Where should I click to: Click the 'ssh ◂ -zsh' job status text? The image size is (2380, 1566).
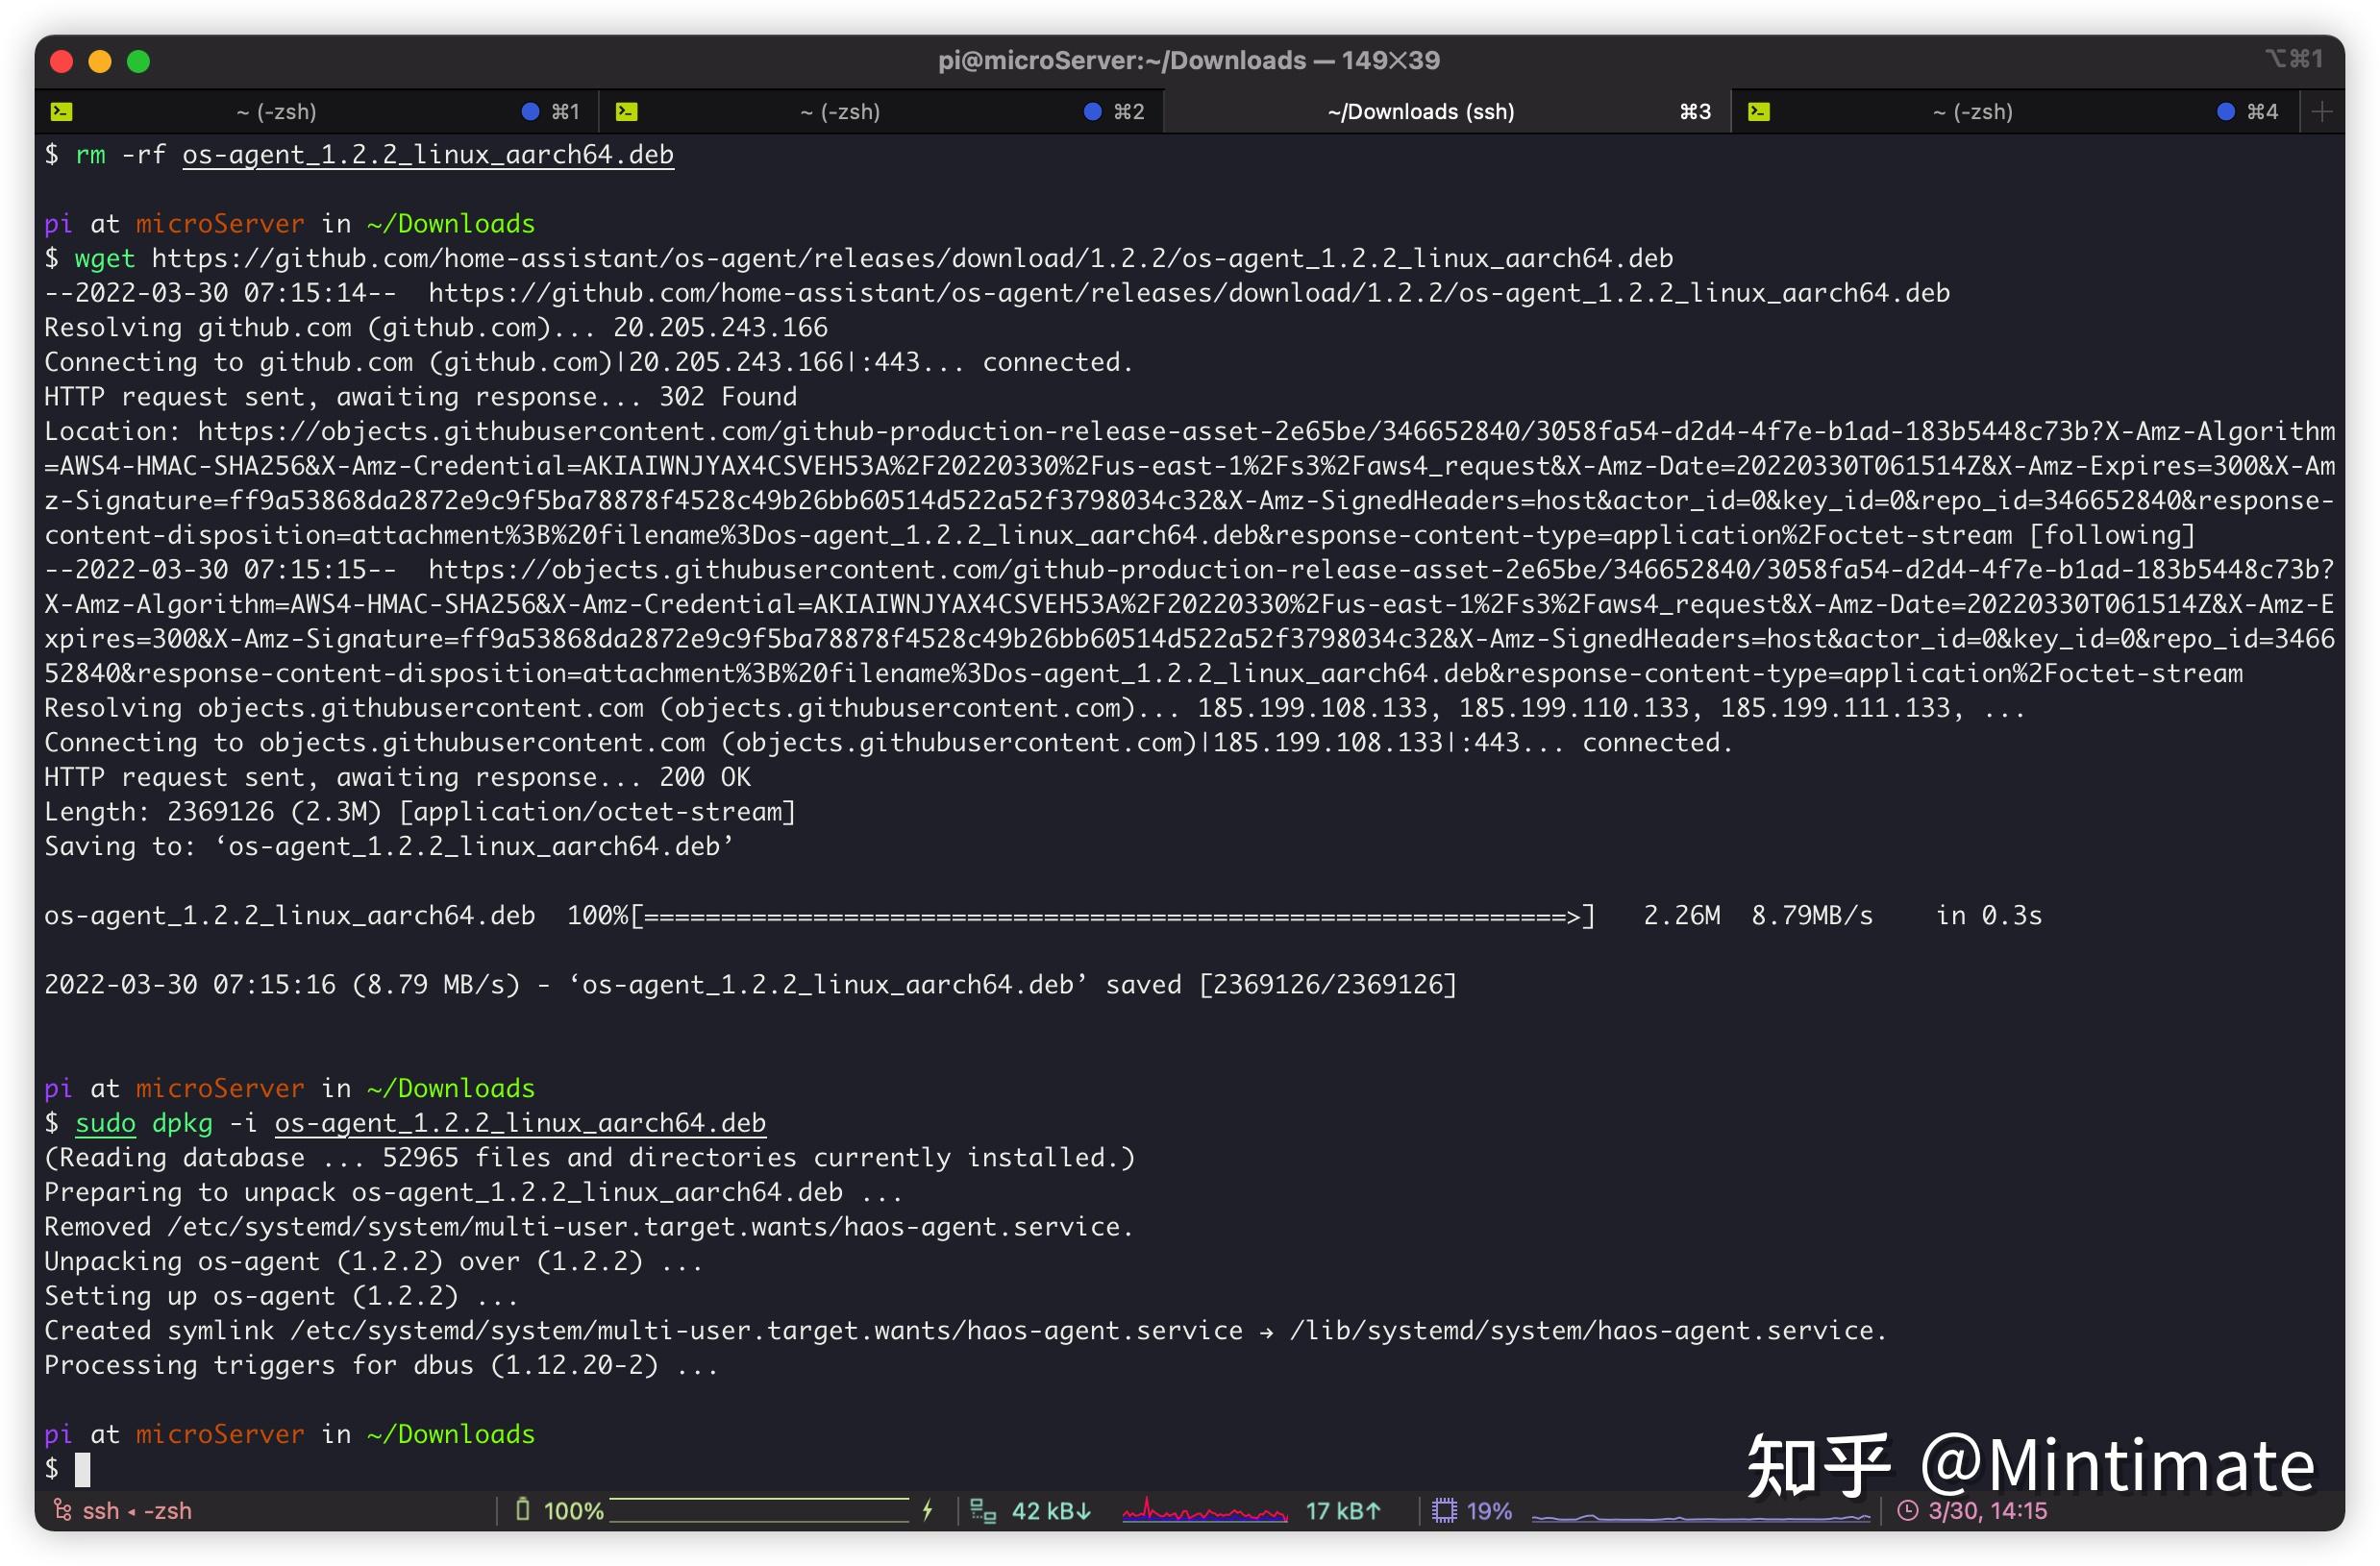[137, 1510]
